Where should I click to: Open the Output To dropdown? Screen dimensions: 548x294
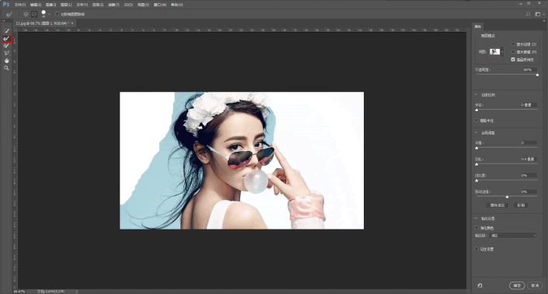pyautogui.click(x=513, y=236)
